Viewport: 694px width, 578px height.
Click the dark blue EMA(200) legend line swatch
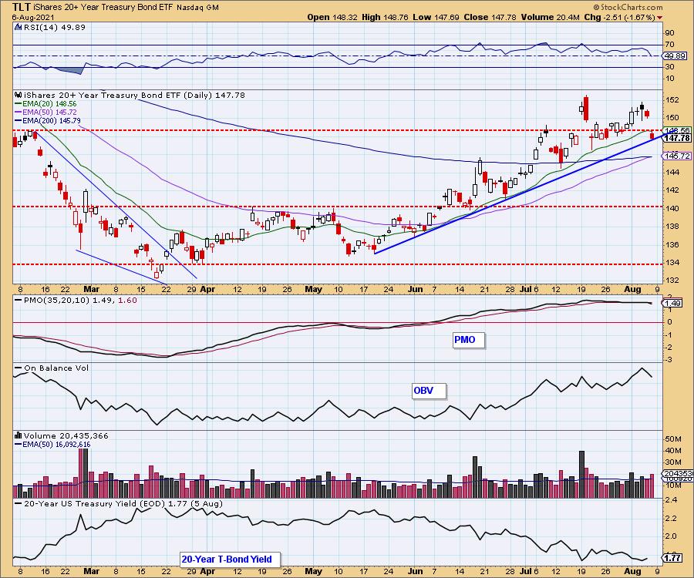point(19,121)
